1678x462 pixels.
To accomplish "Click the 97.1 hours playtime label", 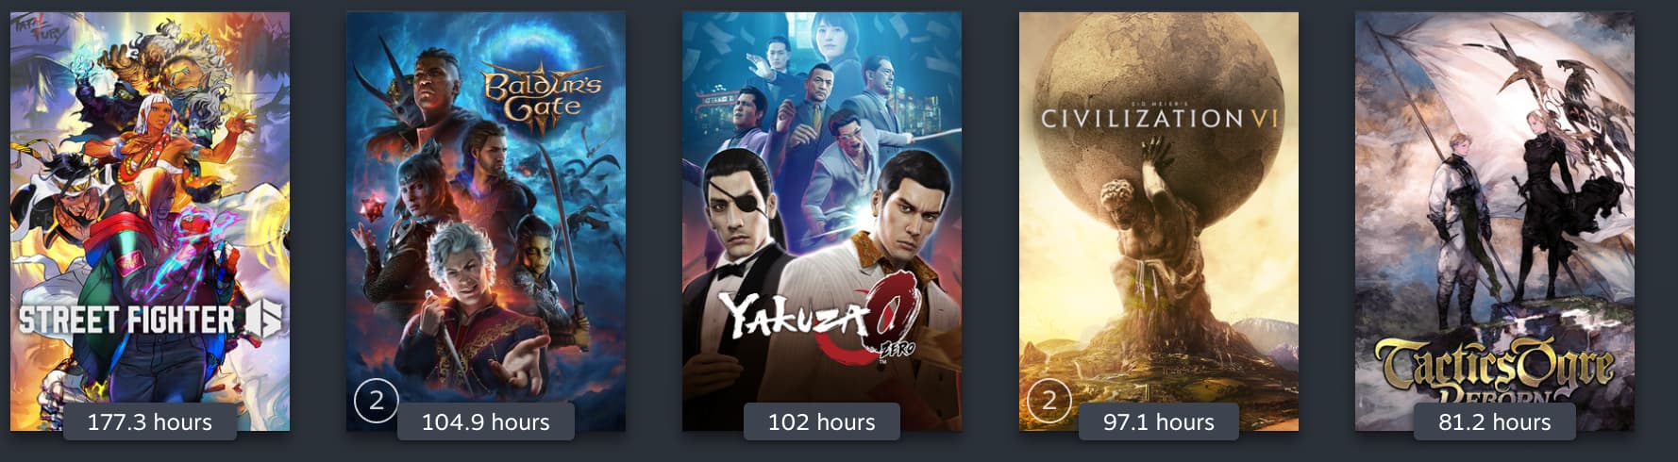I will tap(1159, 421).
